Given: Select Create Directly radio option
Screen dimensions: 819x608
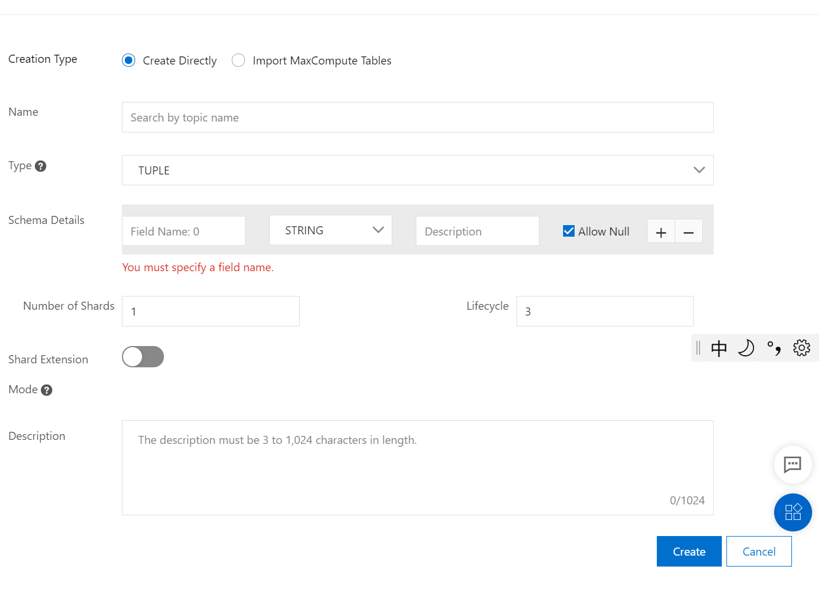Looking at the screenshot, I should [129, 60].
